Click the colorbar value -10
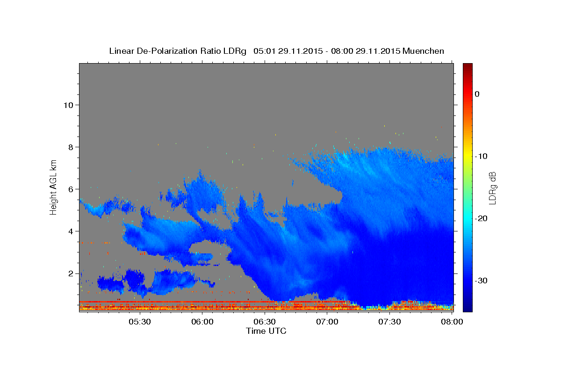The width and height of the screenshot is (561, 374). pyautogui.click(x=482, y=156)
